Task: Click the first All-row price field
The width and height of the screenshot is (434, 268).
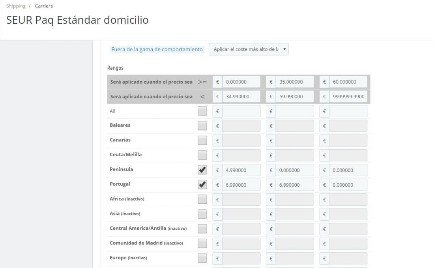Action: [241, 111]
